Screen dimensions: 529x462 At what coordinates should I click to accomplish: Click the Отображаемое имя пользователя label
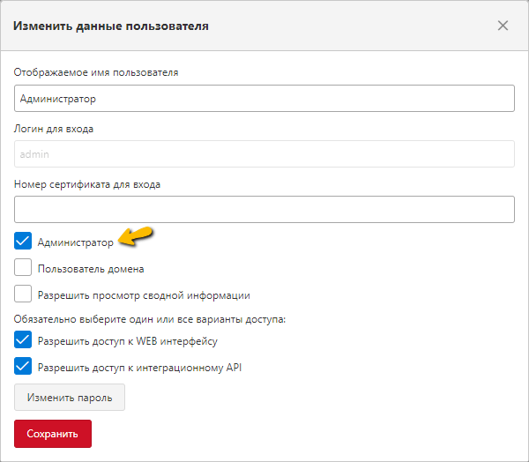tap(96, 72)
